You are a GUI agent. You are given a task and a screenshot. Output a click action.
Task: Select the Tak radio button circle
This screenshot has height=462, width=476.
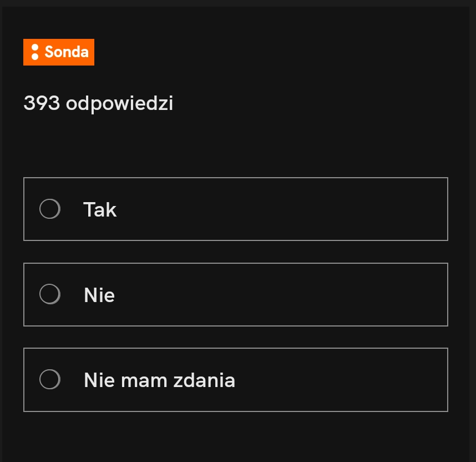[50, 209]
